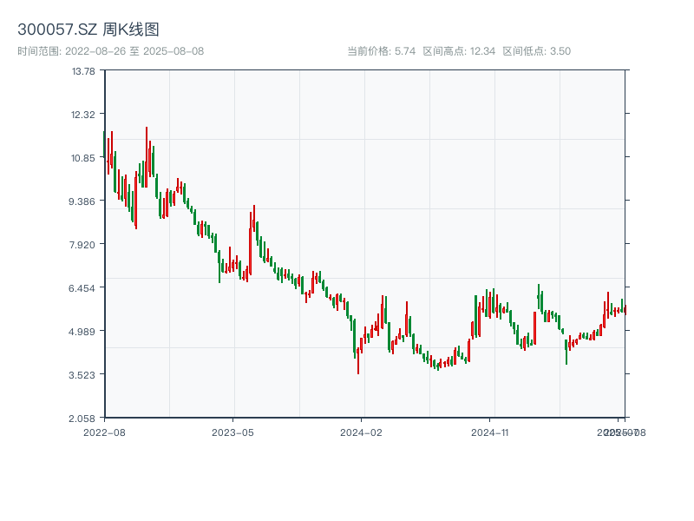Click the 10.85 y-axis label
Viewport: 694px width, 521px height.
[83, 158]
